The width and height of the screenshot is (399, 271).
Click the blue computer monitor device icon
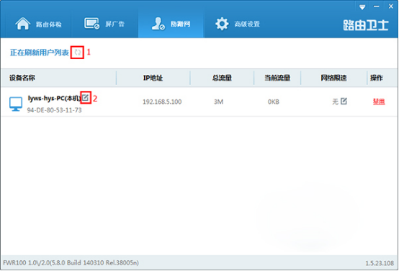[16, 104]
